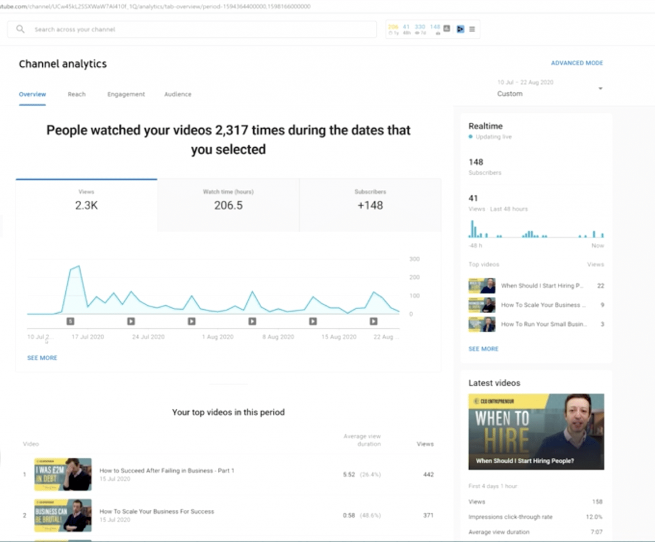Click the peak of the views line chart
This screenshot has height=542, width=655.
pos(78,266)
